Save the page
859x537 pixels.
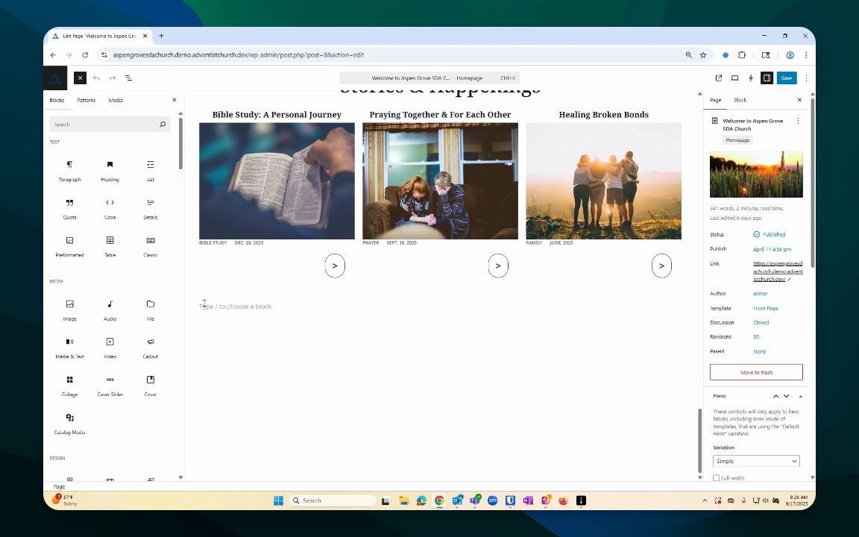(786, 78)
